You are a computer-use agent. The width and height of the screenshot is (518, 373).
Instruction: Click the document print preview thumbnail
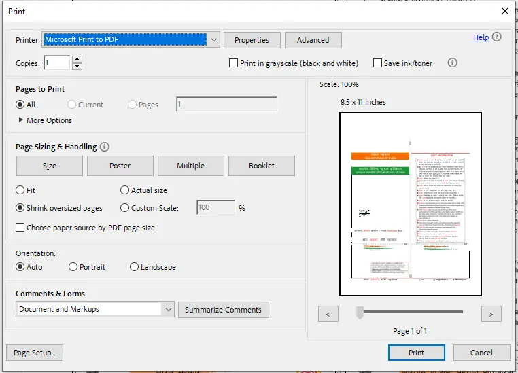[x=411, y=204]
